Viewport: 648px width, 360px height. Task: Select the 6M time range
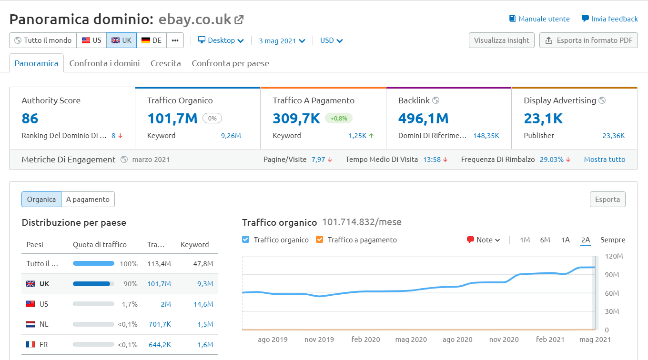tap(545, 240)
